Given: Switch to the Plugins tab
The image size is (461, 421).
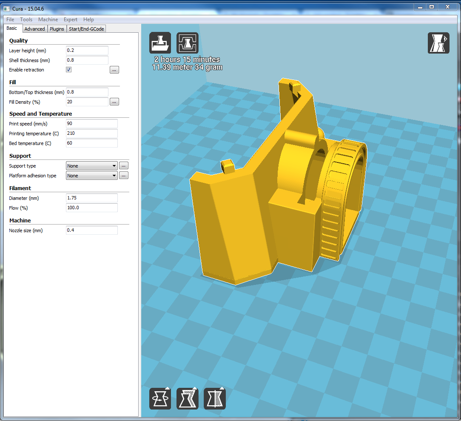Looking at the screenshot, I should pyautogui.click(x=57, y=29).
